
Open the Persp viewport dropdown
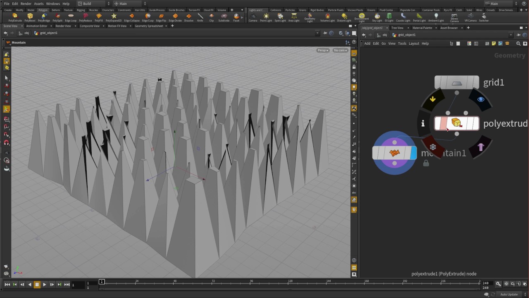(323, 50)
